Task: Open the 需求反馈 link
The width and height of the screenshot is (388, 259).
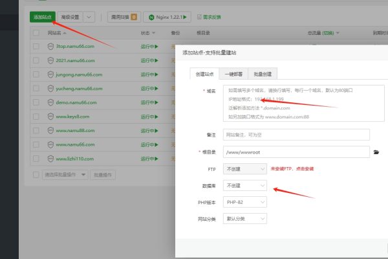Action: [x=212, y=17]
